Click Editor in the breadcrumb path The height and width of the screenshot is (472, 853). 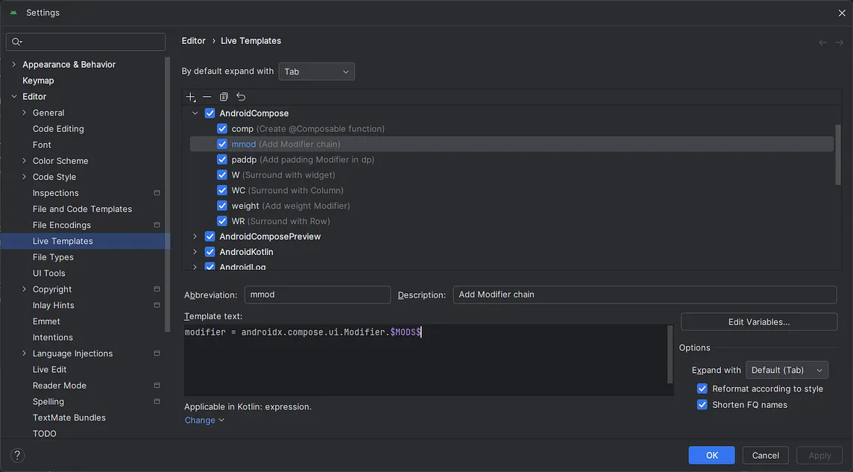pyautogui.click(x=193, y=40)
